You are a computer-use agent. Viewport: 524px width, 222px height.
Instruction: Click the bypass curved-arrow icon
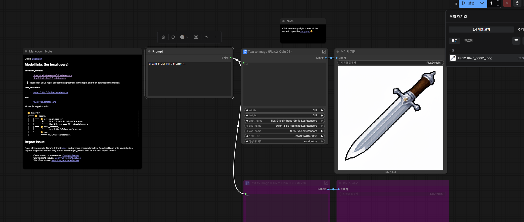[x=206, y=37]
